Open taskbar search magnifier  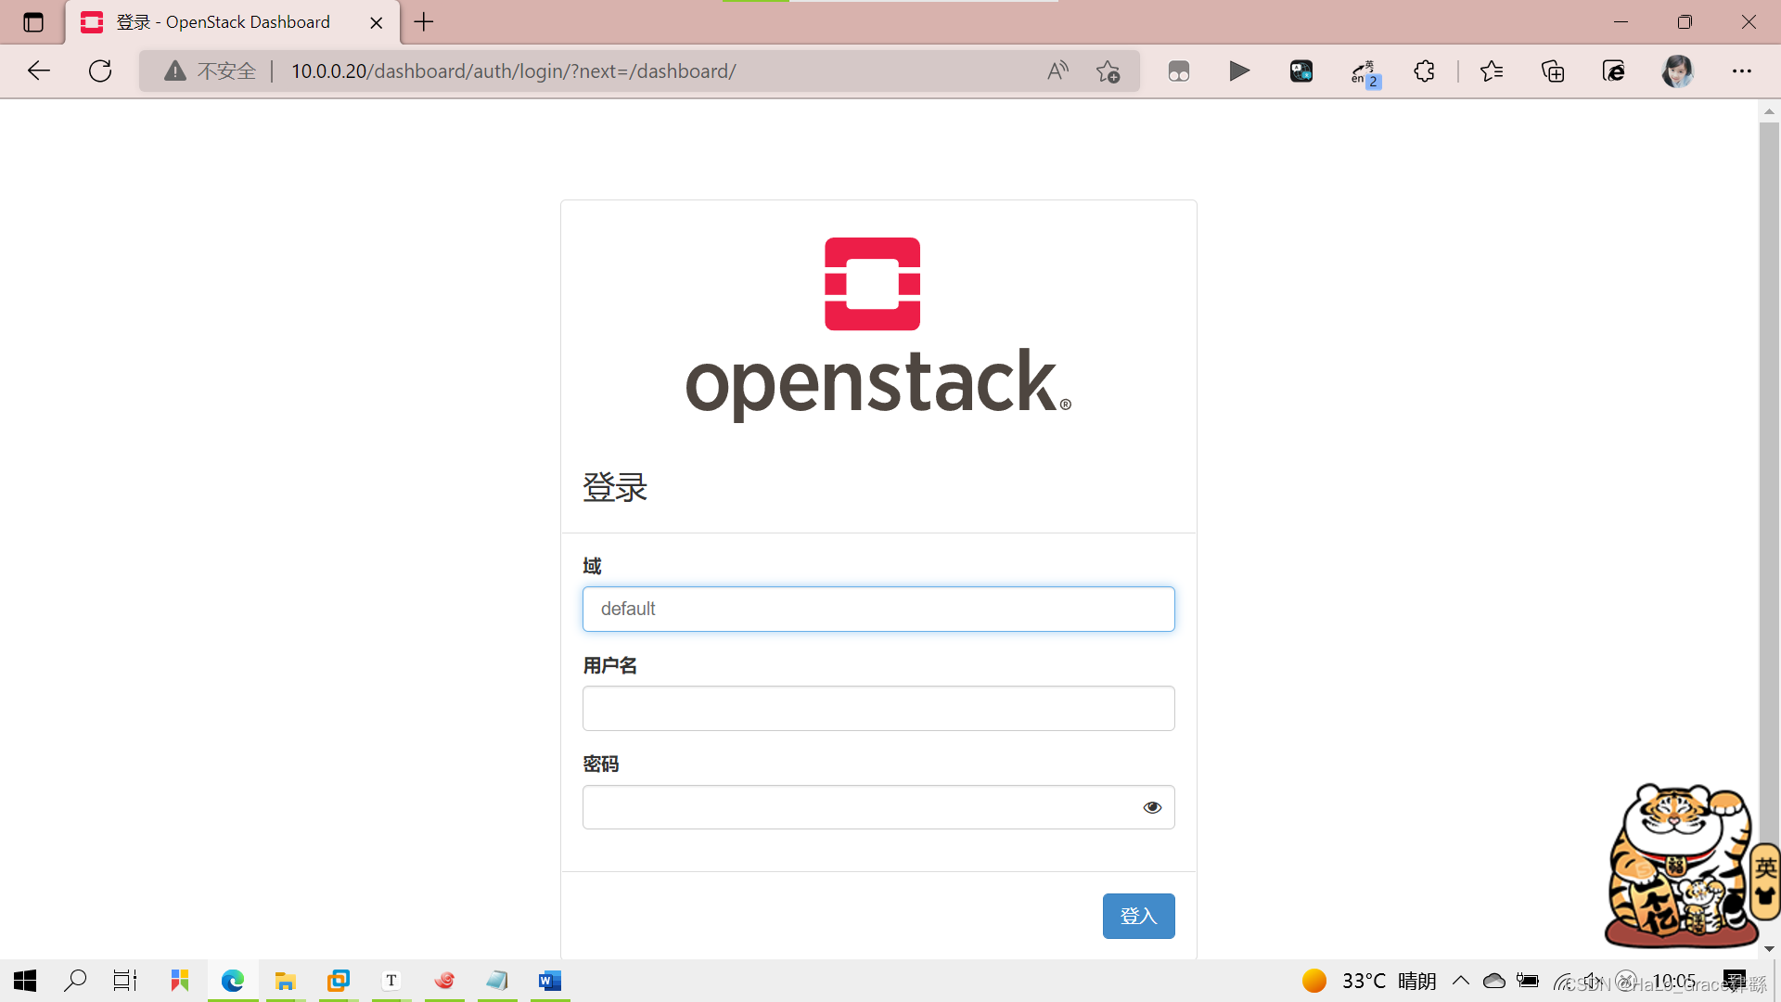pyautogui.click(x=75, y=981)
